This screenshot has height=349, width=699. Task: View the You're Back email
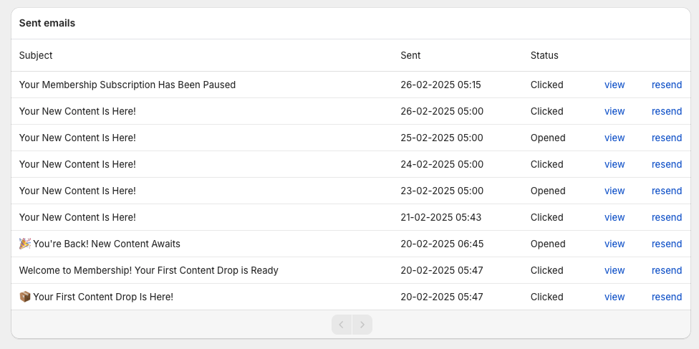614,244
